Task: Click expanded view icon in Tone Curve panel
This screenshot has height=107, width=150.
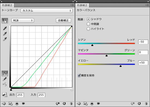Action: [x=10, y=103]
